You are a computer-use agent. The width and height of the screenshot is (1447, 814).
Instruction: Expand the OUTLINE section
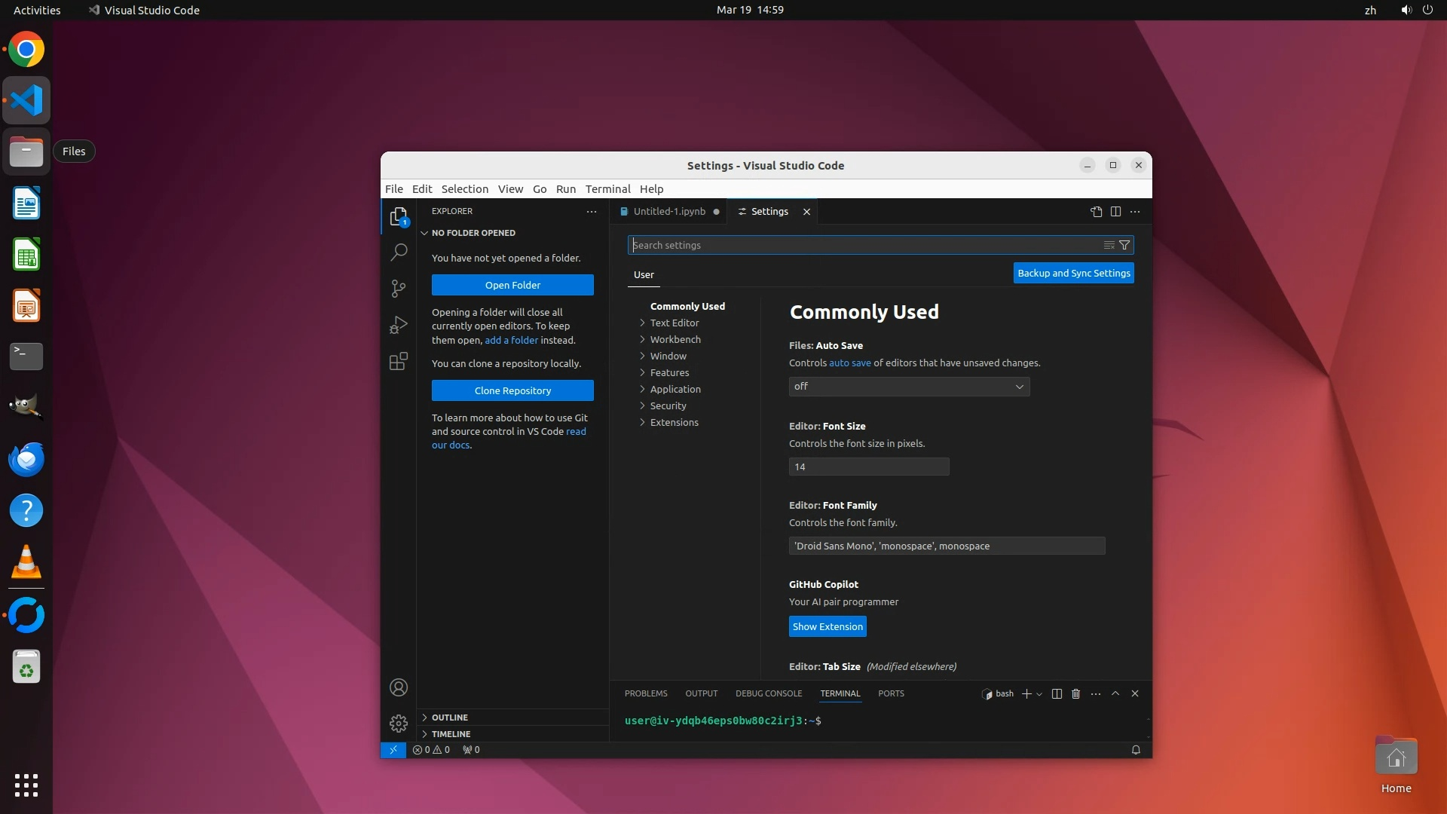[x=450, y=718]
